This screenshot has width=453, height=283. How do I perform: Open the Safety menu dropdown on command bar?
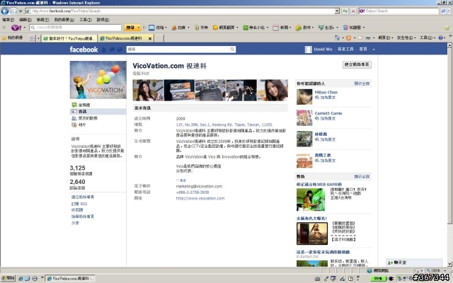(x=406, y=37)
